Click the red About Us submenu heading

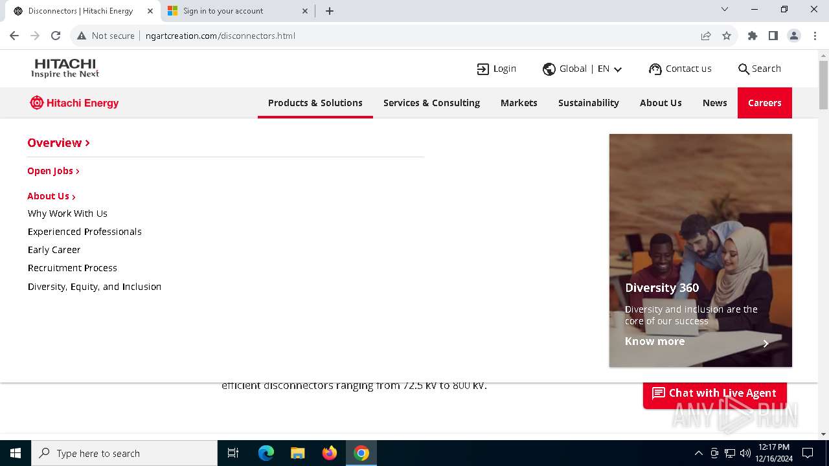tap(51, 196)
